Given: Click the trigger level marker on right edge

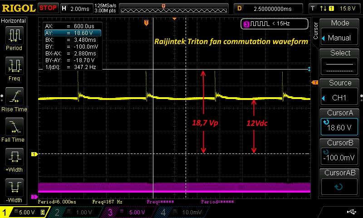Looking at the screenshot, I should [x=315, y=83].
